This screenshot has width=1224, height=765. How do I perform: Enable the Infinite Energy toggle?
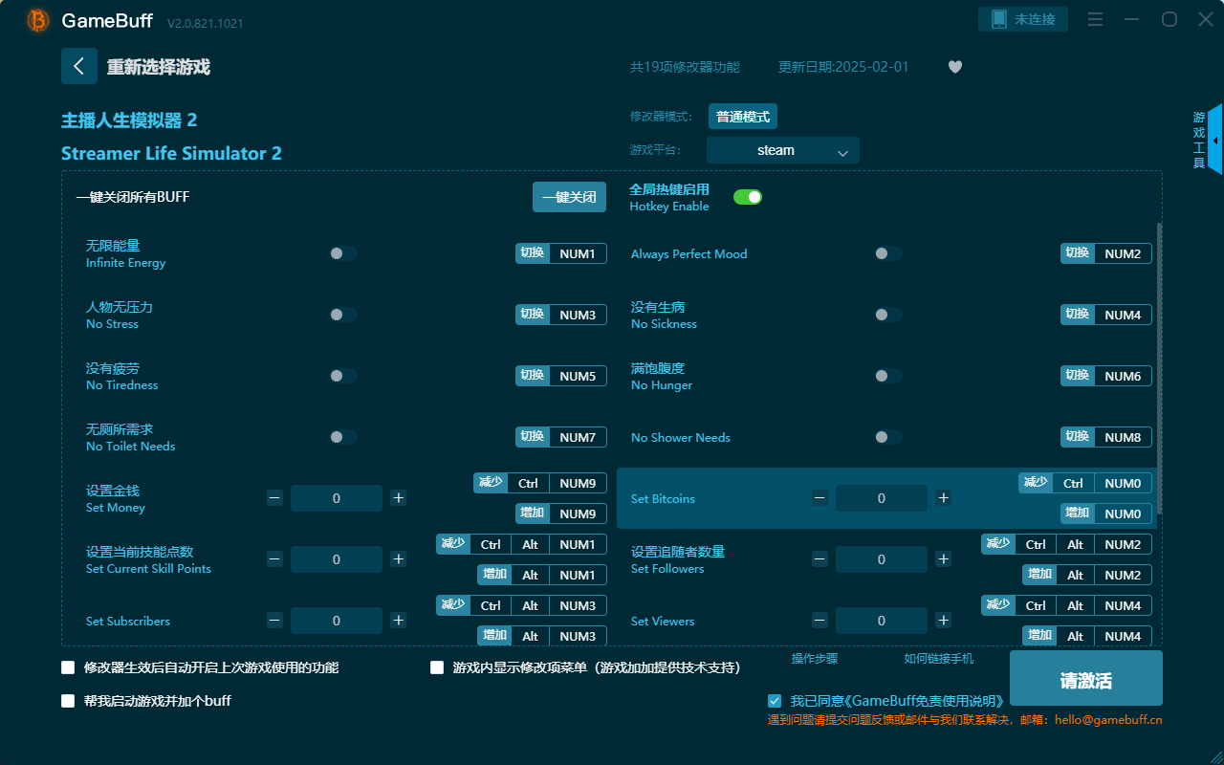pos(342,253)
